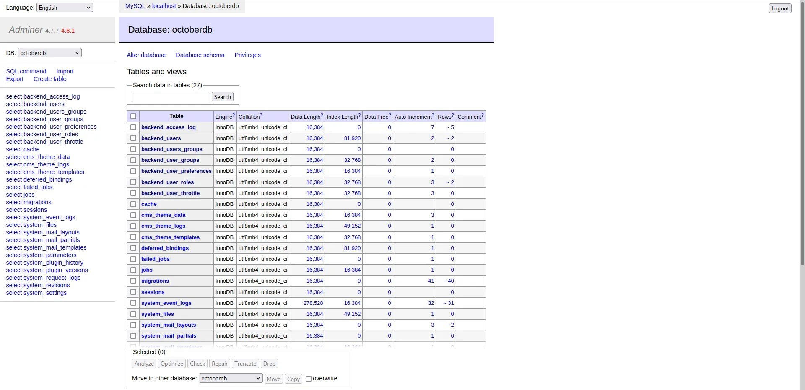
Task: Click help mark next to Data Length
Action: coord(322,115)
